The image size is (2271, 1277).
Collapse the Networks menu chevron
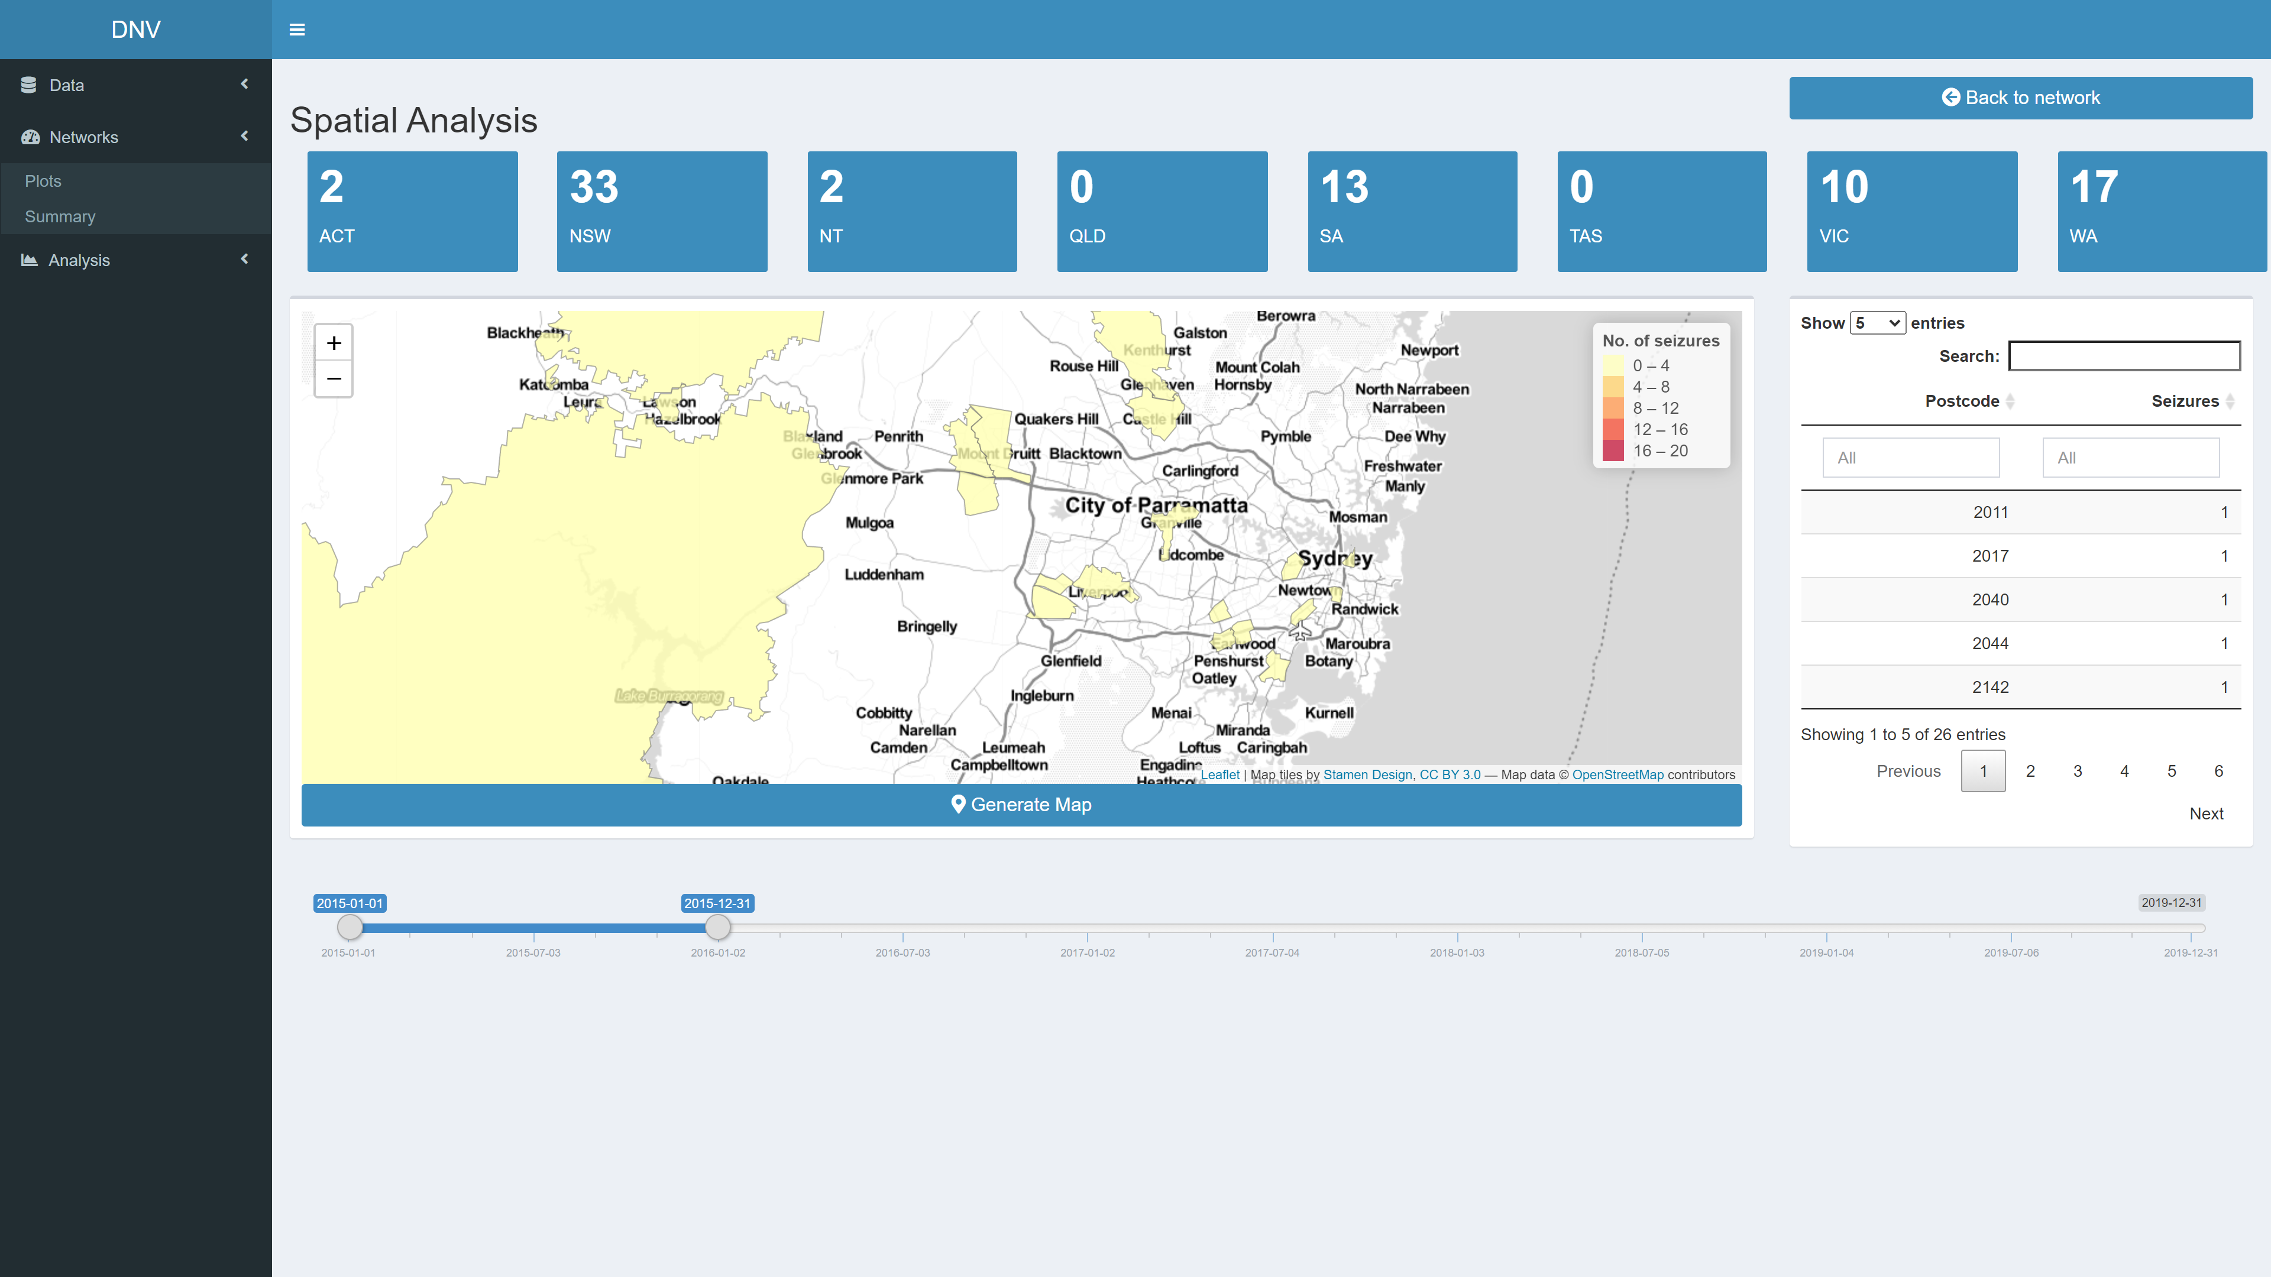(244, 137)
